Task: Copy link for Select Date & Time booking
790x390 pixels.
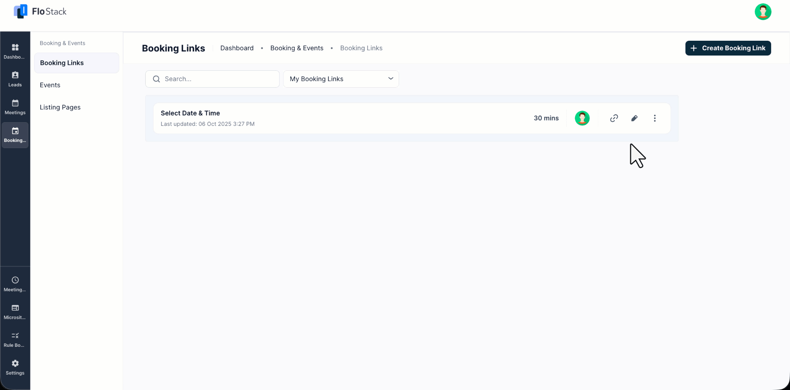Action: click(614, 118)
